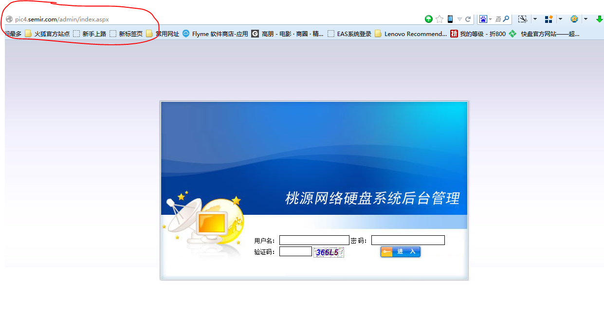Image resolution: width=604 pixels, height=321 pixels.
Task: Click the magnifier search icon
Action: coord(507,19)
